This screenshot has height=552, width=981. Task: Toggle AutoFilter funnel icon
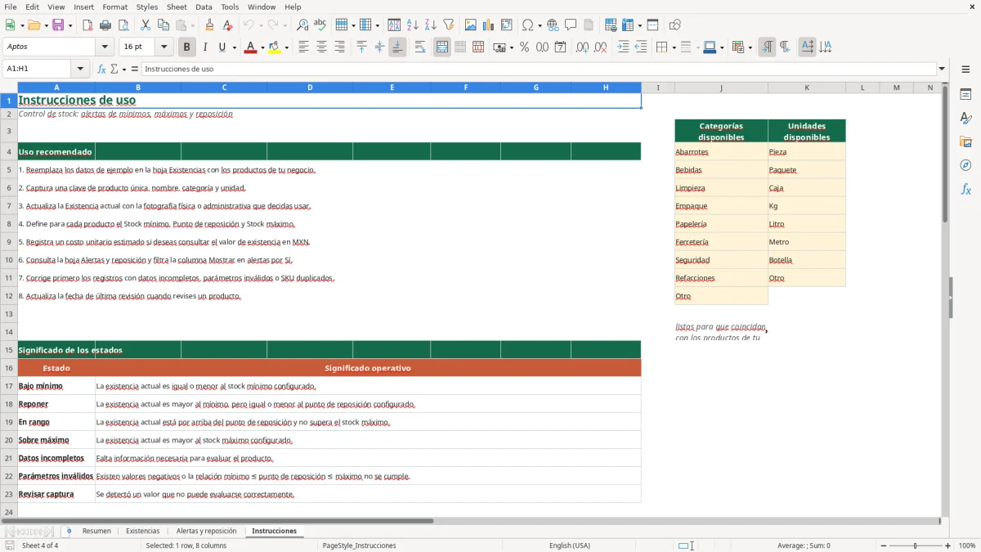448,25
